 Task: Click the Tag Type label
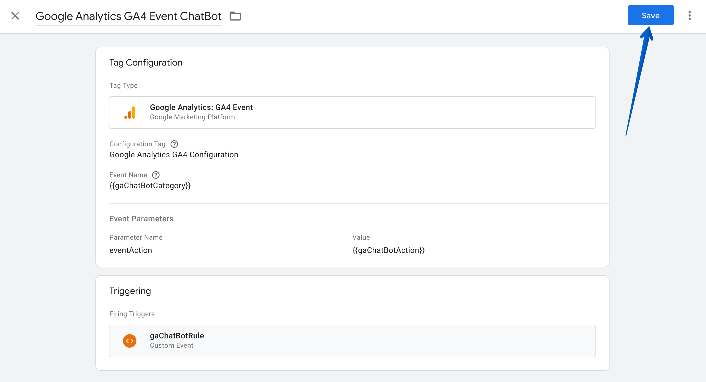tap(123, 86)
